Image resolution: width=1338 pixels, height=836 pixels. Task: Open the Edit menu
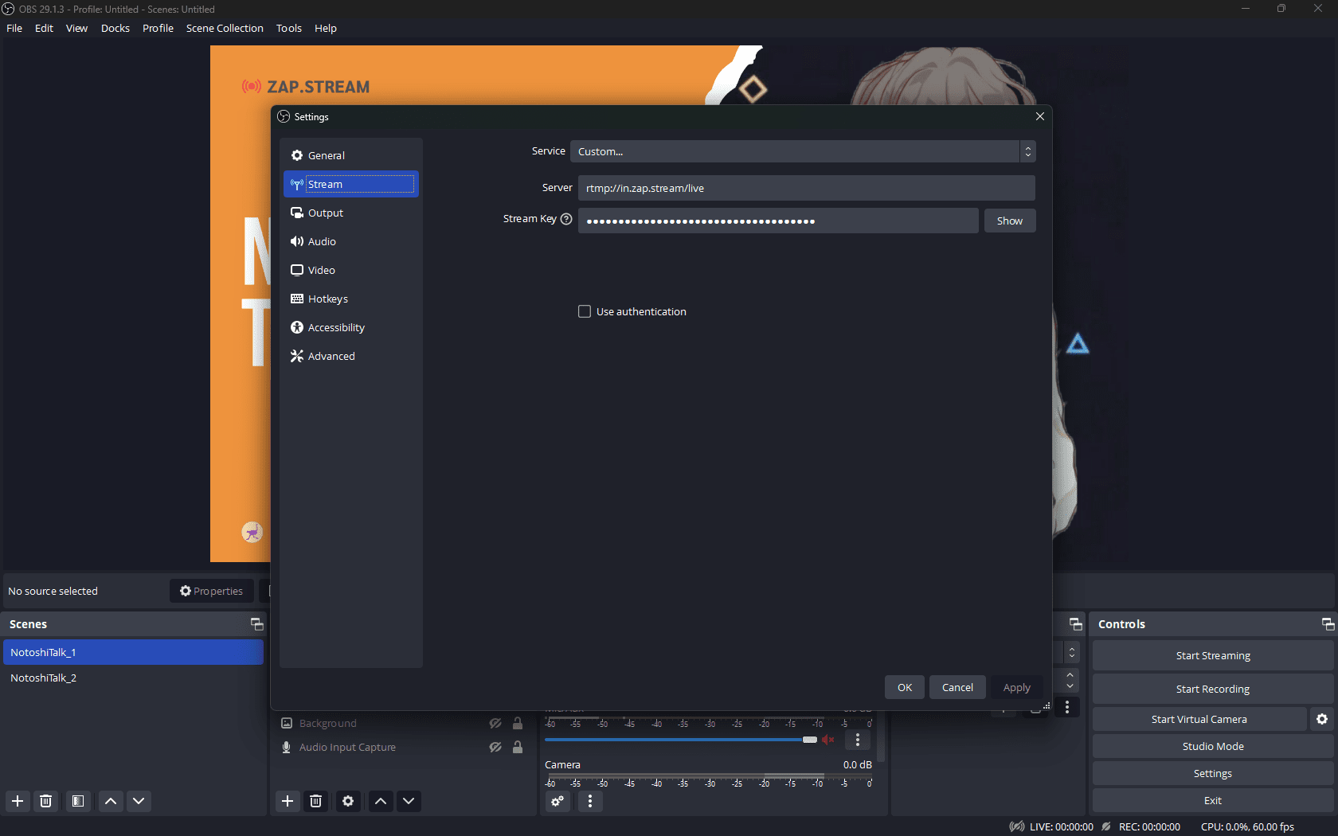pos(44,28)
